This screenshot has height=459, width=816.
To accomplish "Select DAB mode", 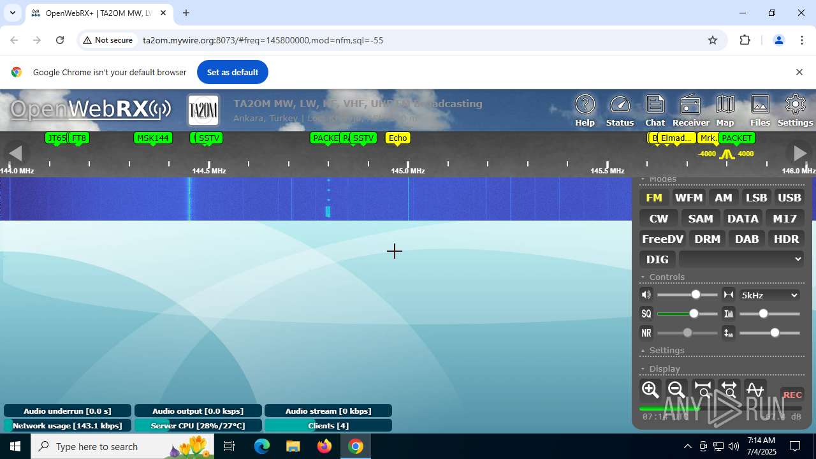I will [747, 239].
